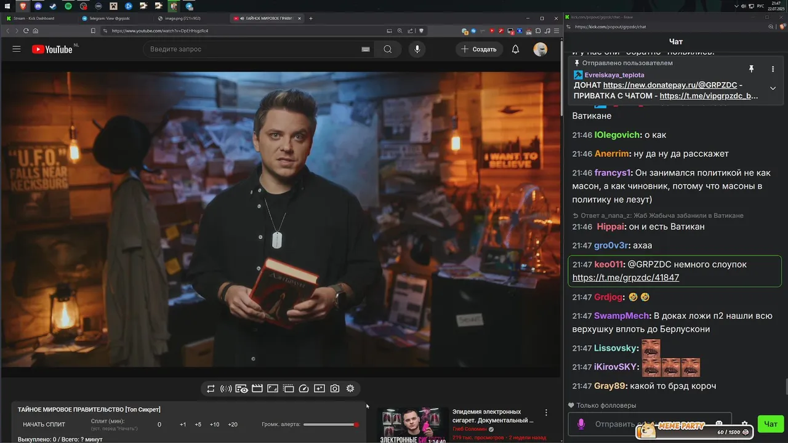Screen dimensions: 788x443
Task: Open the MEME PARTY widget
Action: (x=694, y=431)
